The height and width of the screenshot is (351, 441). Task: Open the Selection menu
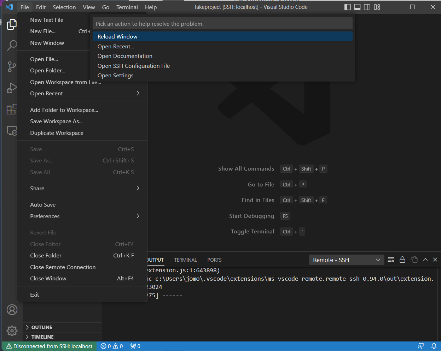(64, 7)
